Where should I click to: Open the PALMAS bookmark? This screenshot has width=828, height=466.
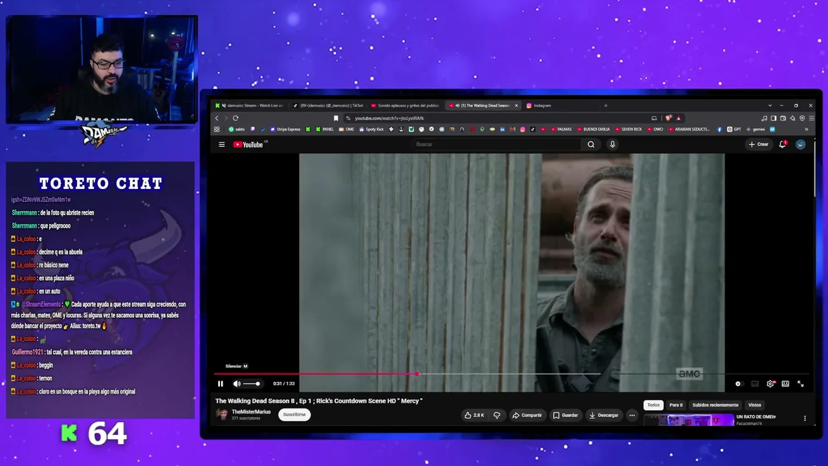(x=561, y=129)
